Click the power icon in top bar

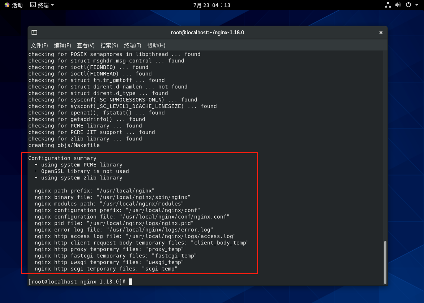click(408, 5)
